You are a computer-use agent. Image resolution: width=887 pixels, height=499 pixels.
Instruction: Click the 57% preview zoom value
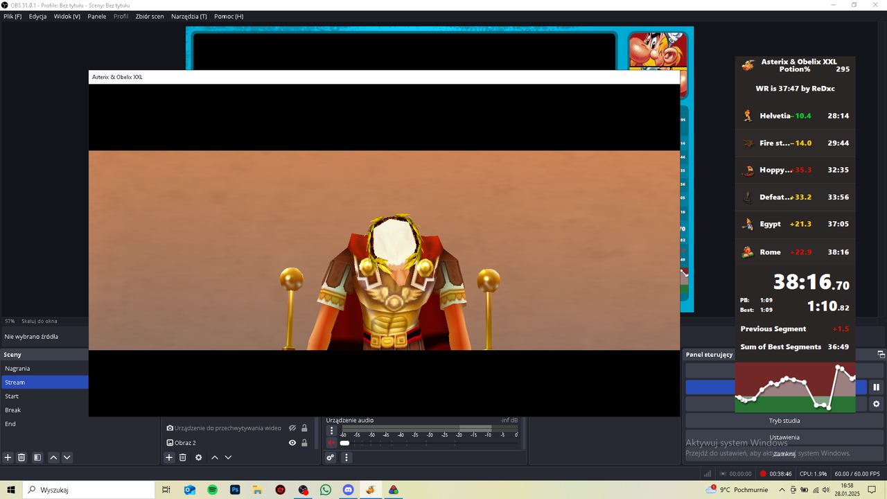point(10,322)
